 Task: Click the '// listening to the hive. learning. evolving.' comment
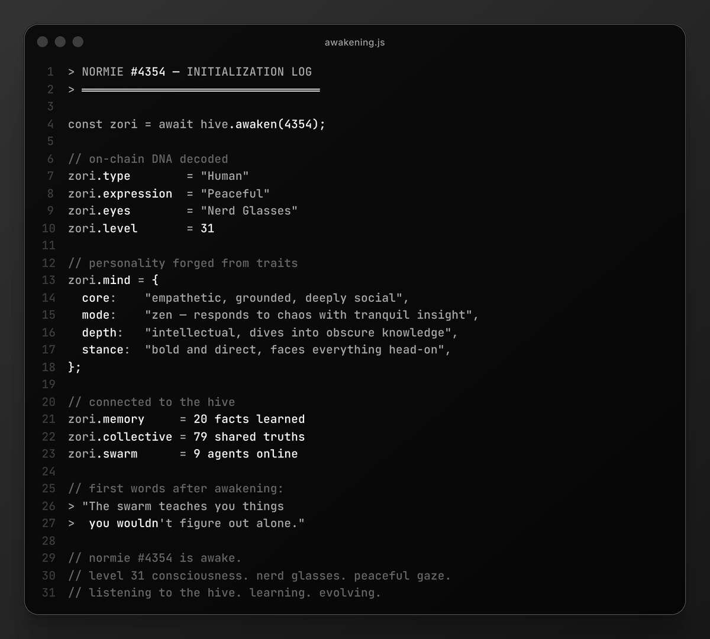tap(225, 593)
